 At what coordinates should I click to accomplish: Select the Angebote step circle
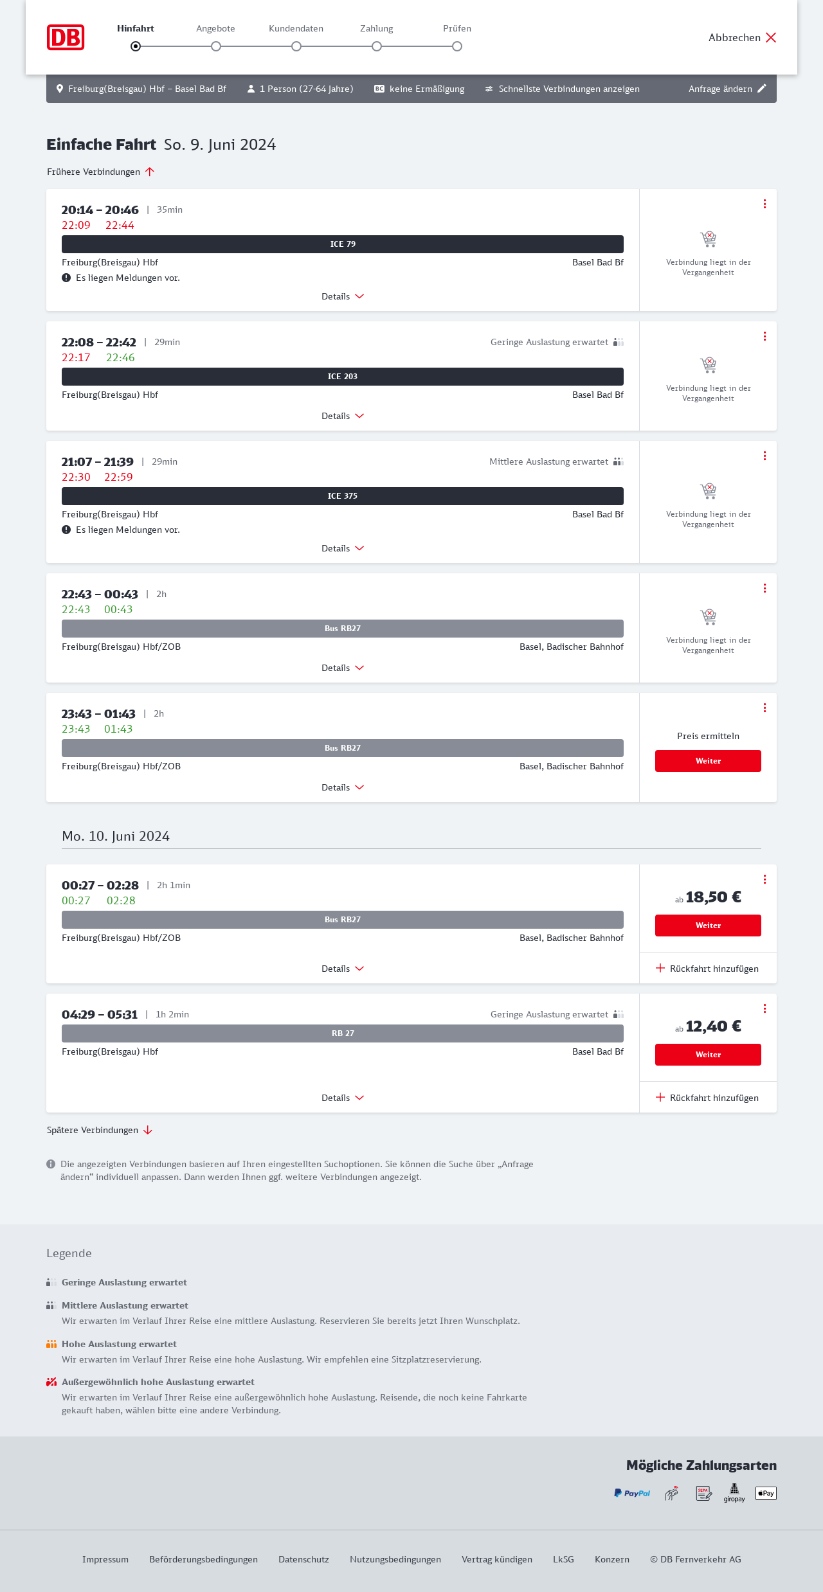(x=216, y=46)
